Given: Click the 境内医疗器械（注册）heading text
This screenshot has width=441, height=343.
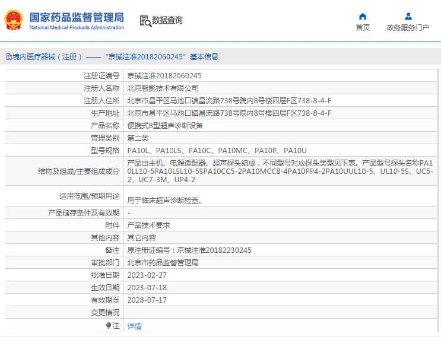Looking at the screenshot, I should point(47,57).
